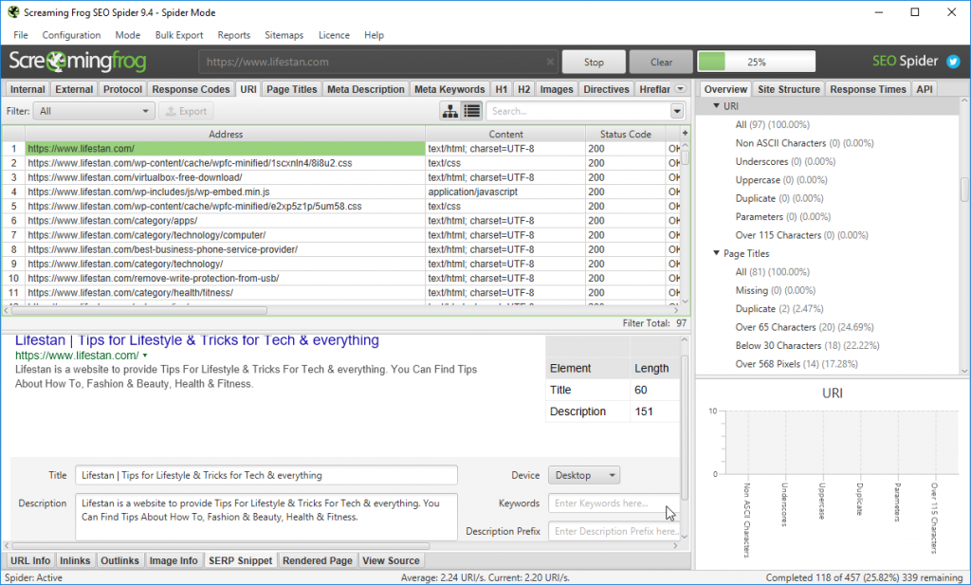Open the Mode menu
Viewport: 971px width, 585px height.
coord(128,35)
